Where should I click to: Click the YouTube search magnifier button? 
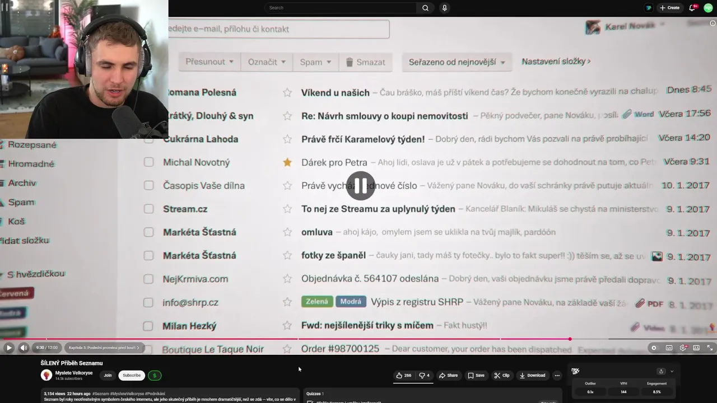[x=425, y=8]
